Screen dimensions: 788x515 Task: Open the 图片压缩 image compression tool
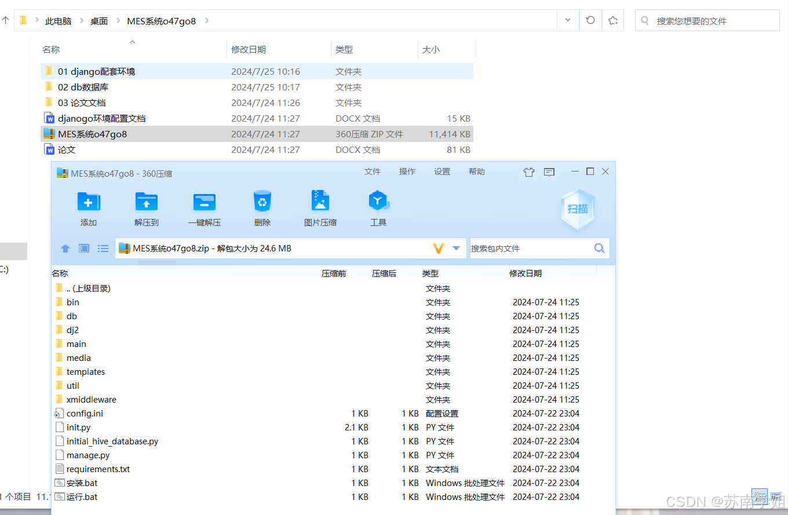pos(320,207)
